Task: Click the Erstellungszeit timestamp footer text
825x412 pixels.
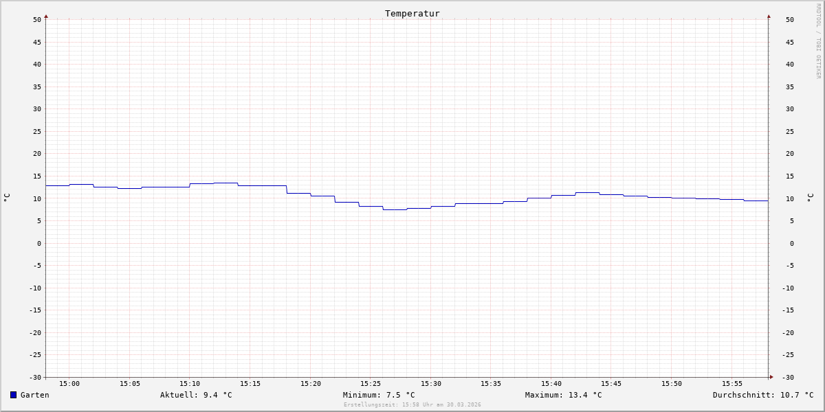Action: [412, 405]
